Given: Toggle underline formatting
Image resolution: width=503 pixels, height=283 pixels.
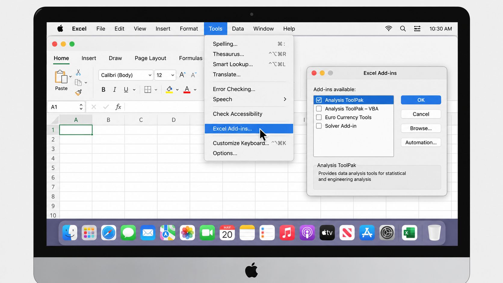Looking at the screenshot, I should point(126,90).
